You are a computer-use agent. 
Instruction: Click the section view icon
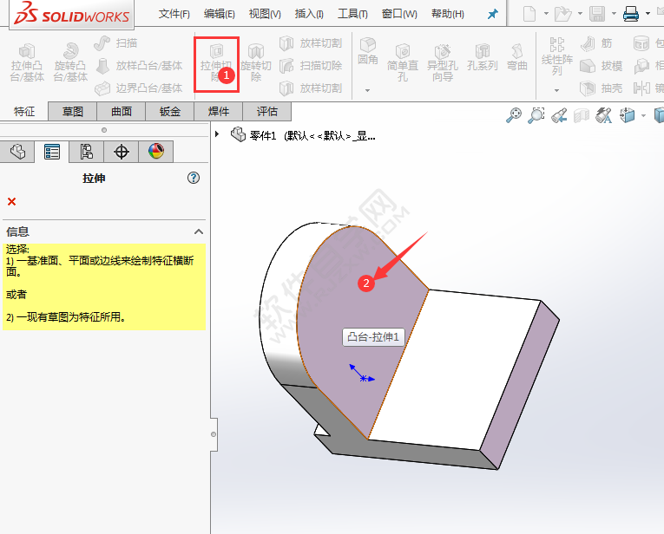click(x=582, y=115)
